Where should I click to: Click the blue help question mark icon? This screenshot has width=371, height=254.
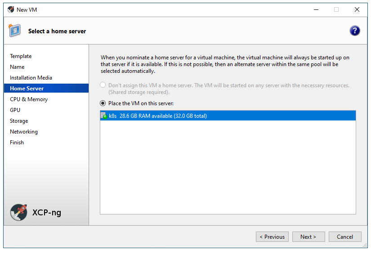[x=354, y=31]
